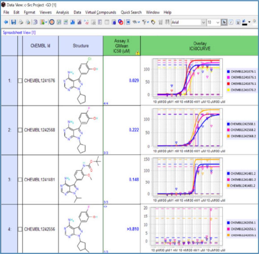Click the IC50 value 0.029

(x=134, y=81)
